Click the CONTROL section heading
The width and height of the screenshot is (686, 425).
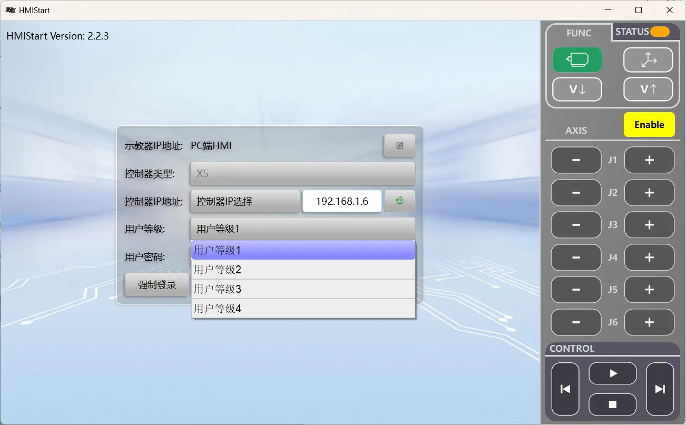572,349
